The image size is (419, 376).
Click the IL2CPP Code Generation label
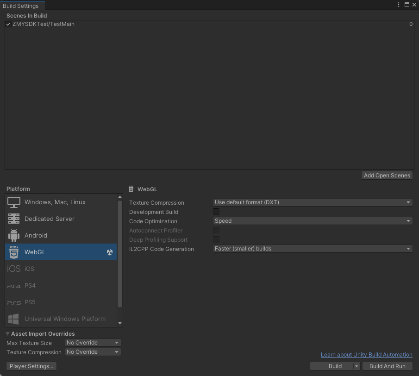coord(162,249)
